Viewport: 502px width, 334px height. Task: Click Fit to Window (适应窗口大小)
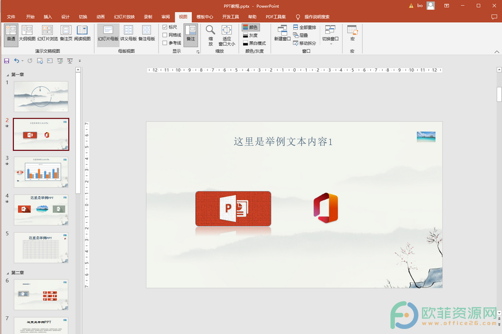point(226,35)
